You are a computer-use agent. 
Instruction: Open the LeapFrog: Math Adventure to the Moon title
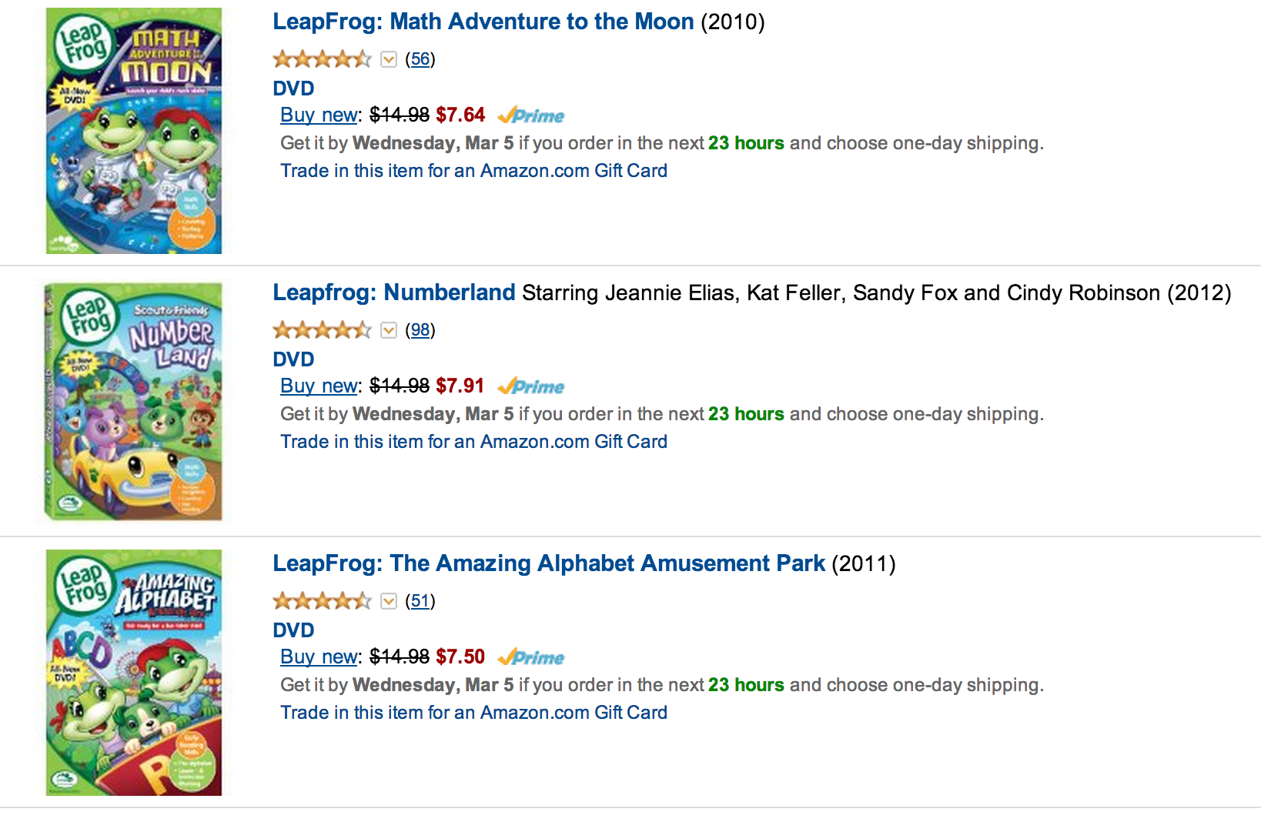point(483,22)
